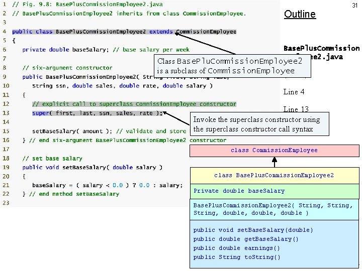Click the green 'Private double baseSalary' box
Screen dimensions: 362x271
coord(275,191)
